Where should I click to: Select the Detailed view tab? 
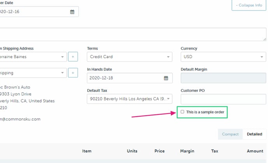coord(254,134)
